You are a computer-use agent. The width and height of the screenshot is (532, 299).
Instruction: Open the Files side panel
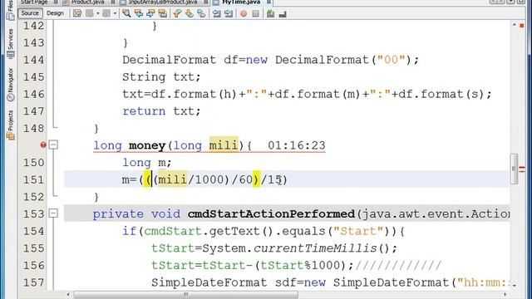pyautogui.click(x=10, y=10)
